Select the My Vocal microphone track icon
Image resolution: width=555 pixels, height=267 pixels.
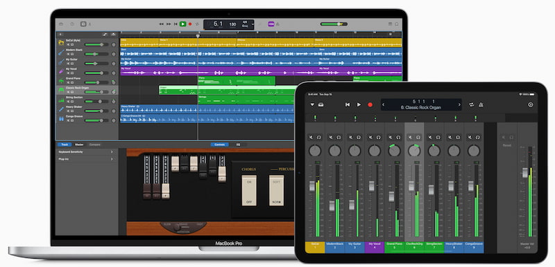[x=61, y=71]
